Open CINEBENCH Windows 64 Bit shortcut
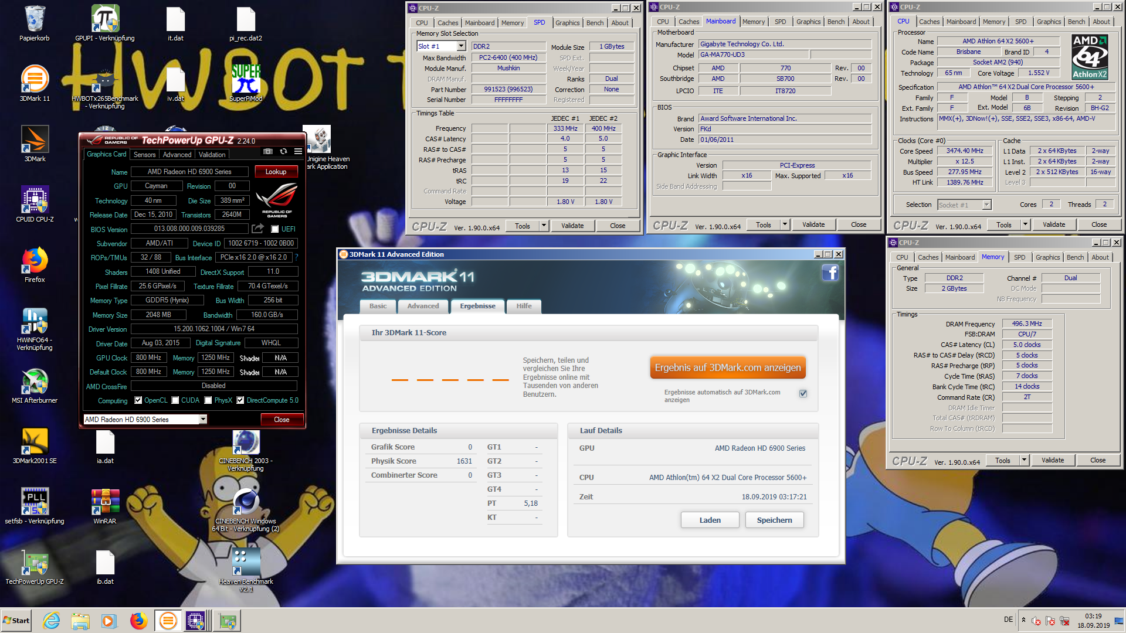1126x633 pixels. pyautogui.click(x=246, y=509)
